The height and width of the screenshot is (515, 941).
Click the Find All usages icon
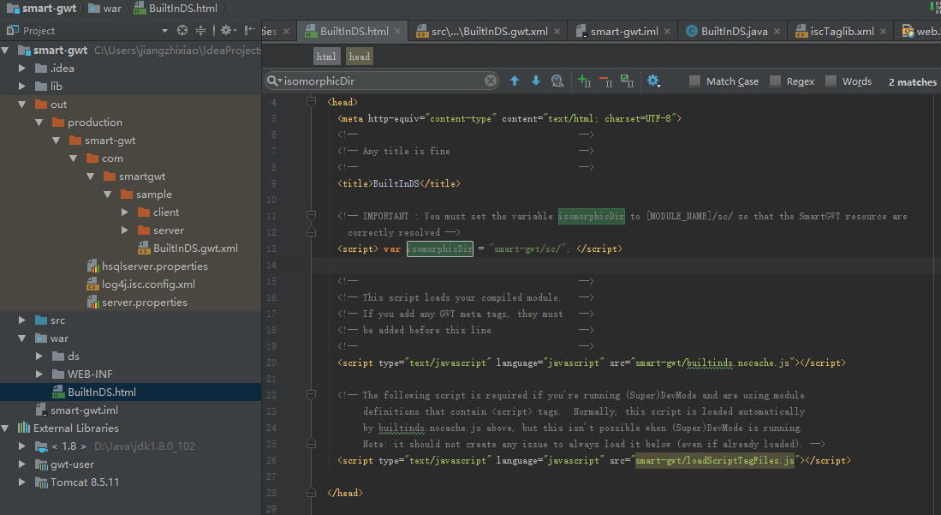pos(557,81)
